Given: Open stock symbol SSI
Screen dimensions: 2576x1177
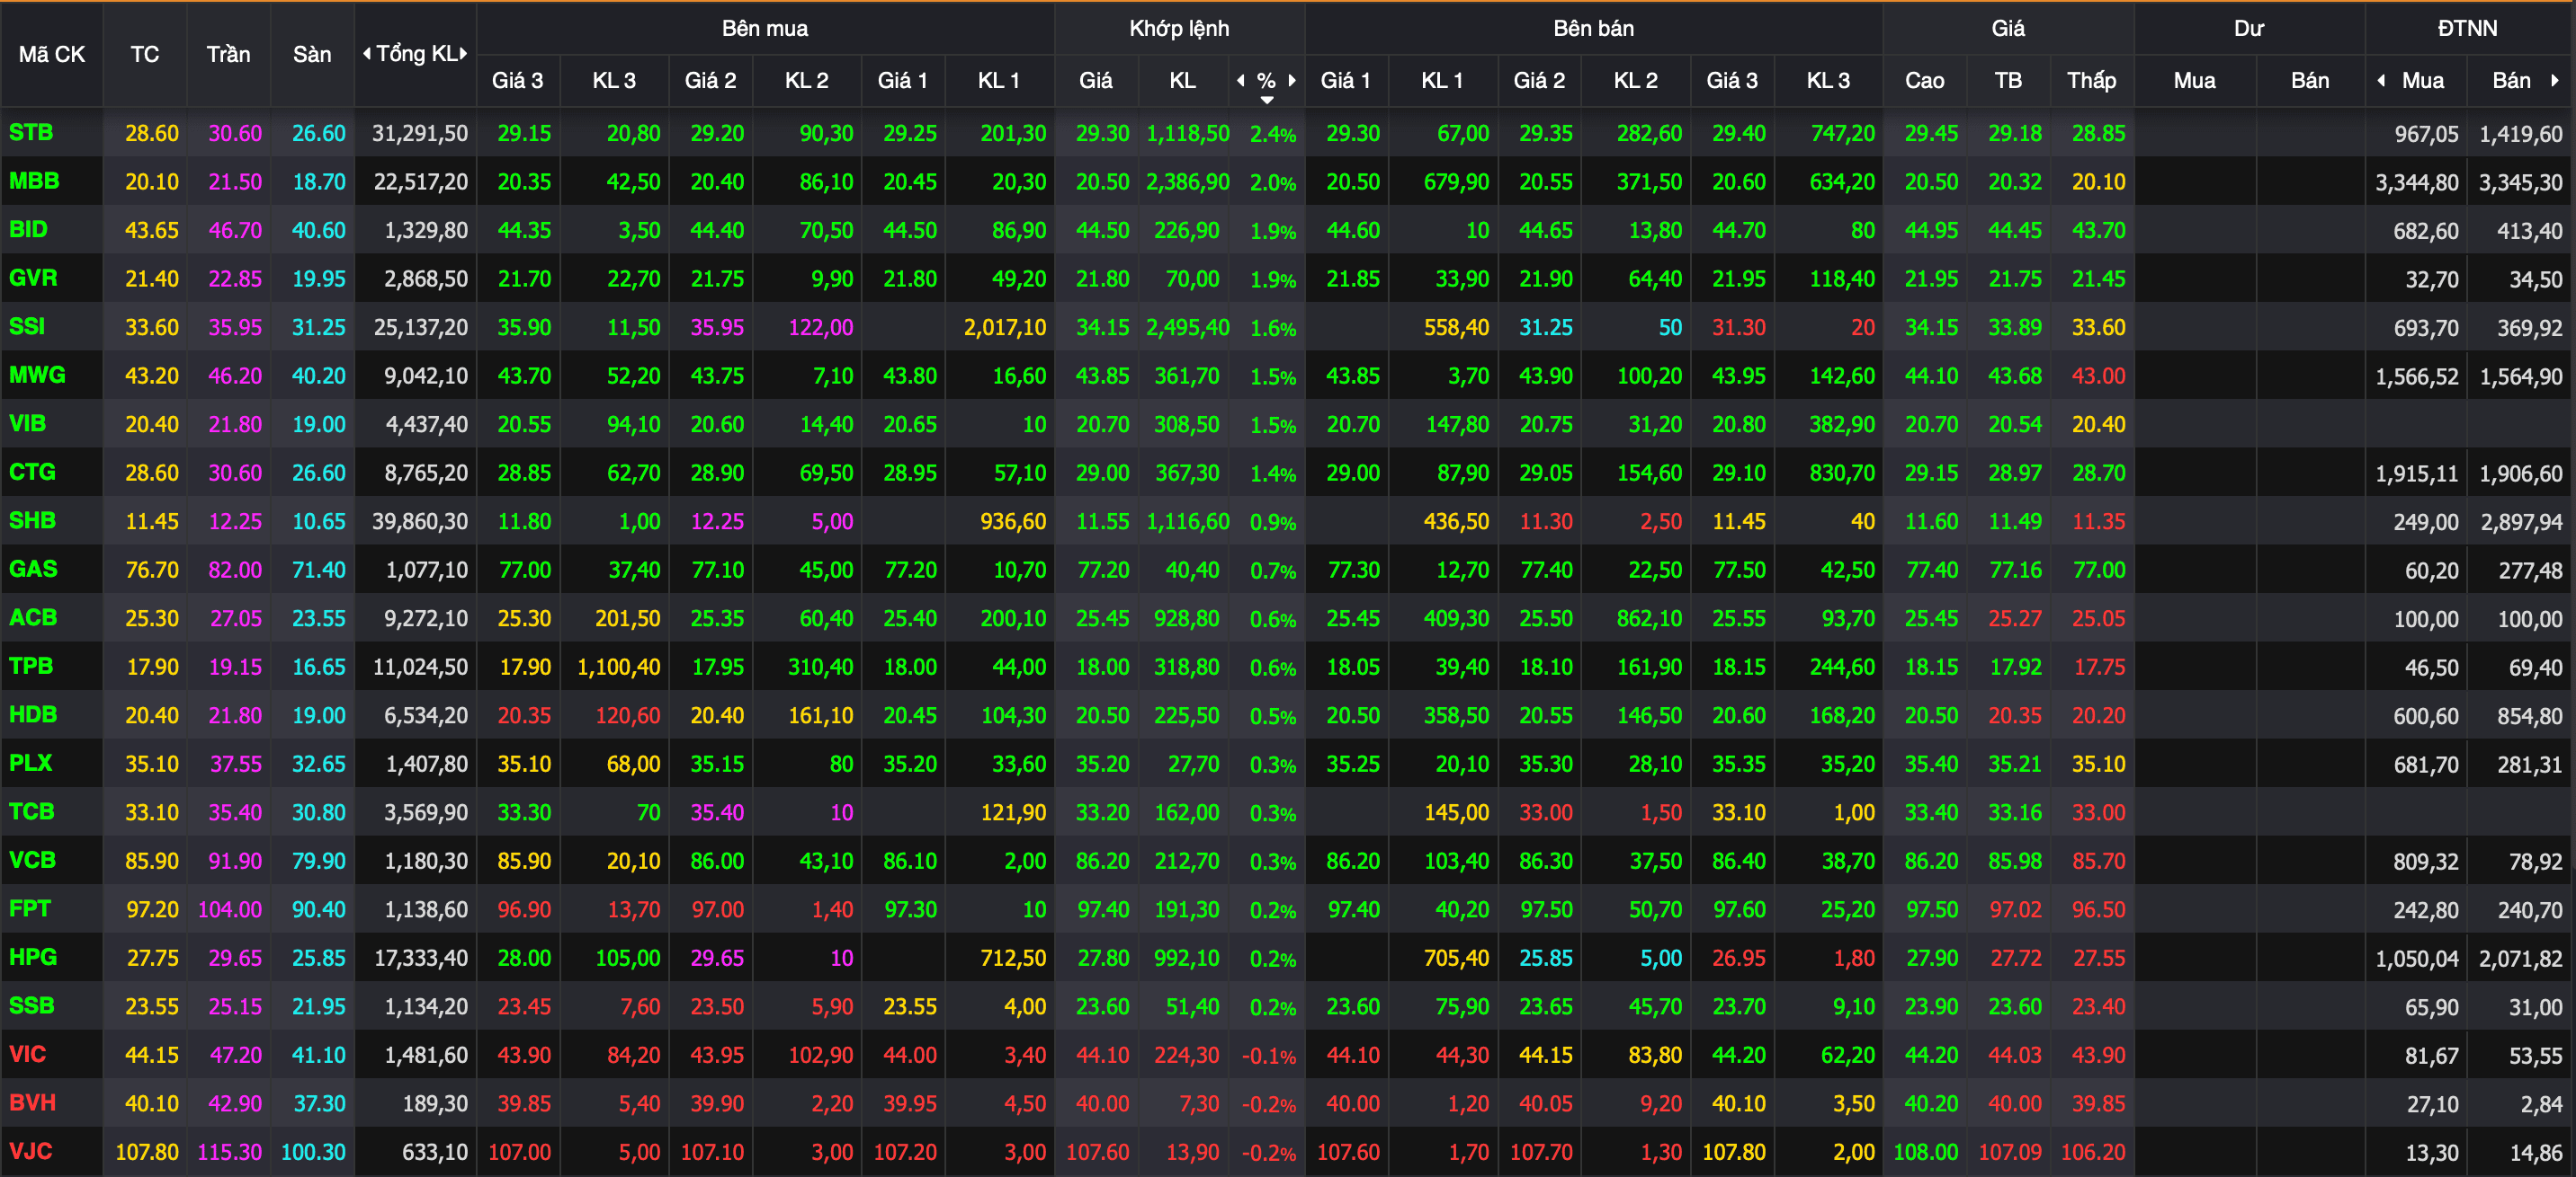Looking at the screenshot, I should pyautogui.click(x=27, y=327).
